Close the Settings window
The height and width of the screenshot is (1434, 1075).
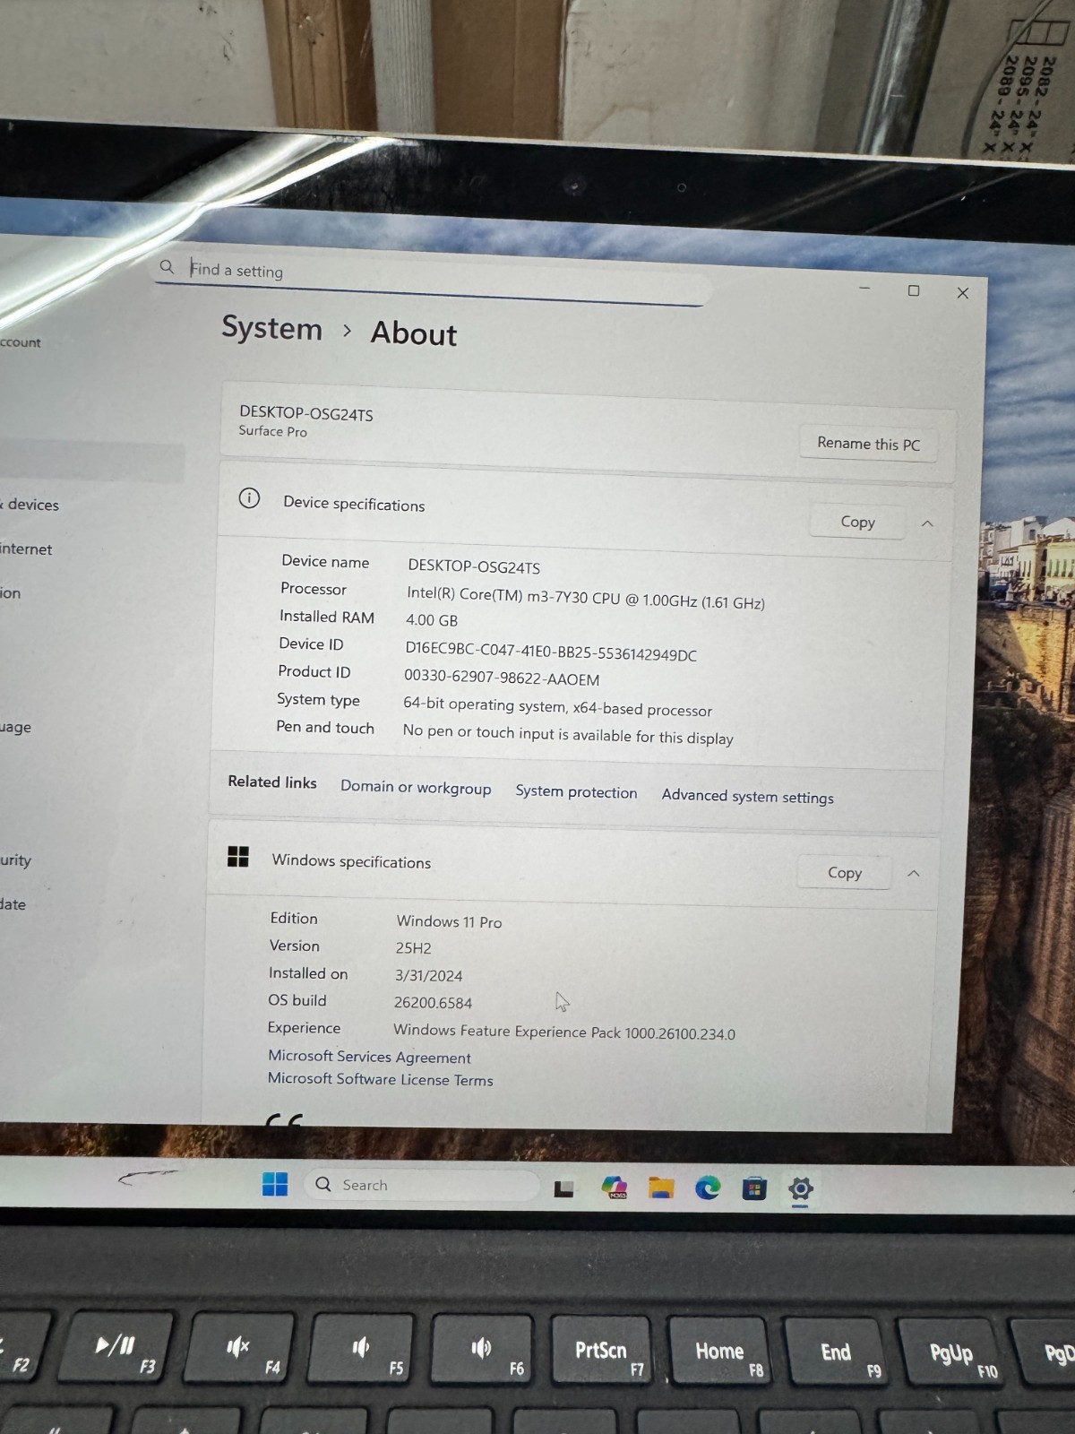pos(963,293)
